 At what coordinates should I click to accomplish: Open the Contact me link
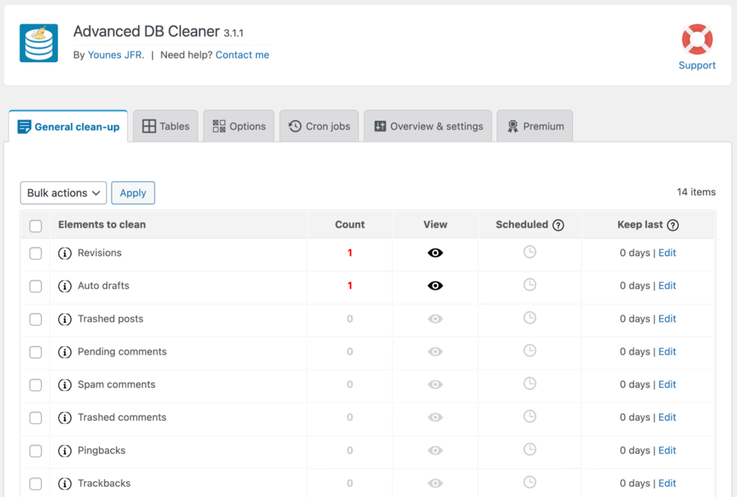click(x=242, y=55)
